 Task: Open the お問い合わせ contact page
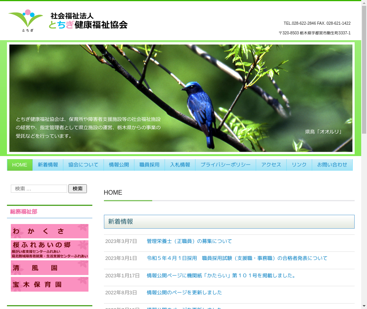tap(332, 165)
